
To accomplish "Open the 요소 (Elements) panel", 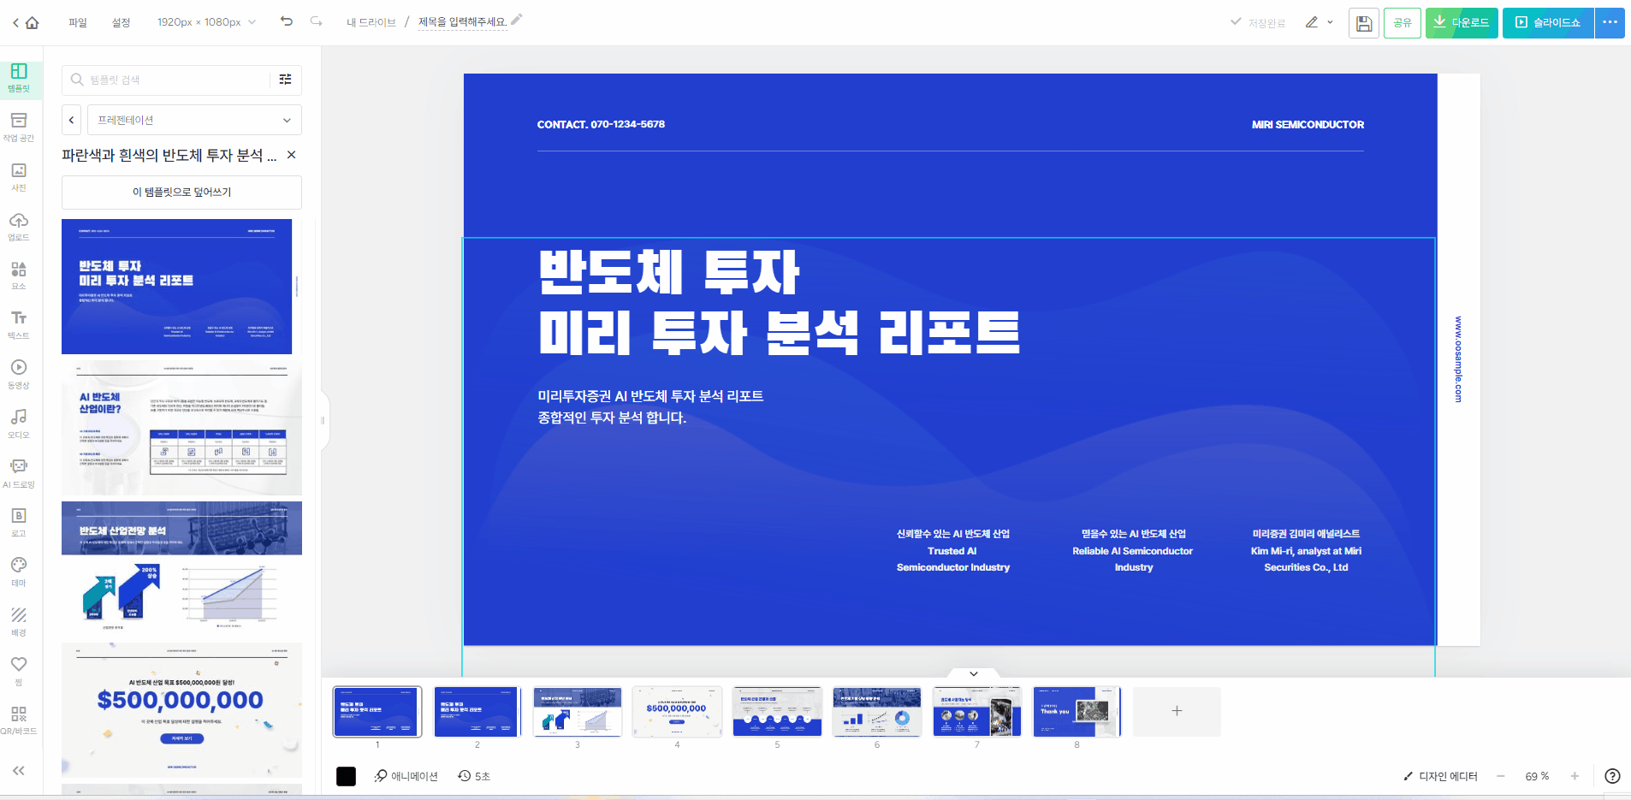I will click(x=19, y=275).
